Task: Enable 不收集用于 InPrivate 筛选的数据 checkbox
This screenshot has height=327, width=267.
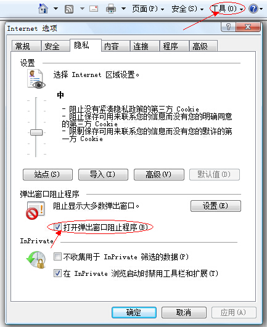Action: pyautogui.click(x=57, y=257)
